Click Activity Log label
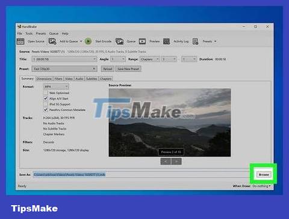Image resolution: width=289 pixels, height=219 pixels. pyautogui.click(x=181, y=41)
